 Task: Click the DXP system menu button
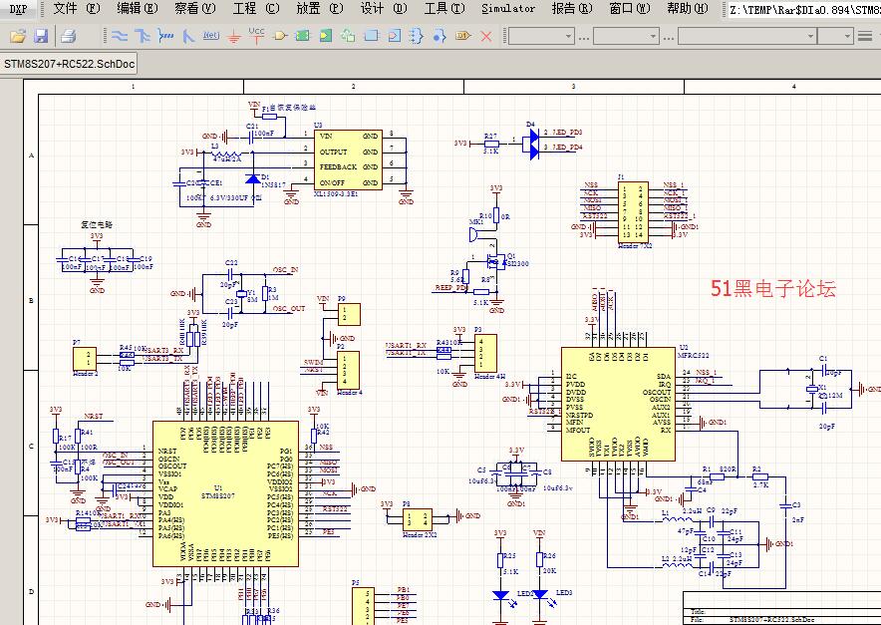[x=19, y=9]
